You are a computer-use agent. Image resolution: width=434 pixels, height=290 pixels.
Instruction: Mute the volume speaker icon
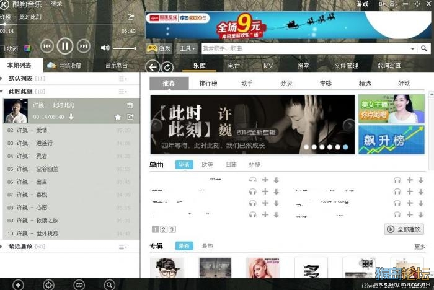coord(105,48)
